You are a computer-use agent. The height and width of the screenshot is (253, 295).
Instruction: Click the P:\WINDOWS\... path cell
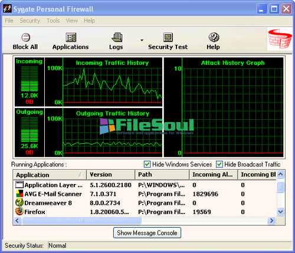tap(162, 185)
